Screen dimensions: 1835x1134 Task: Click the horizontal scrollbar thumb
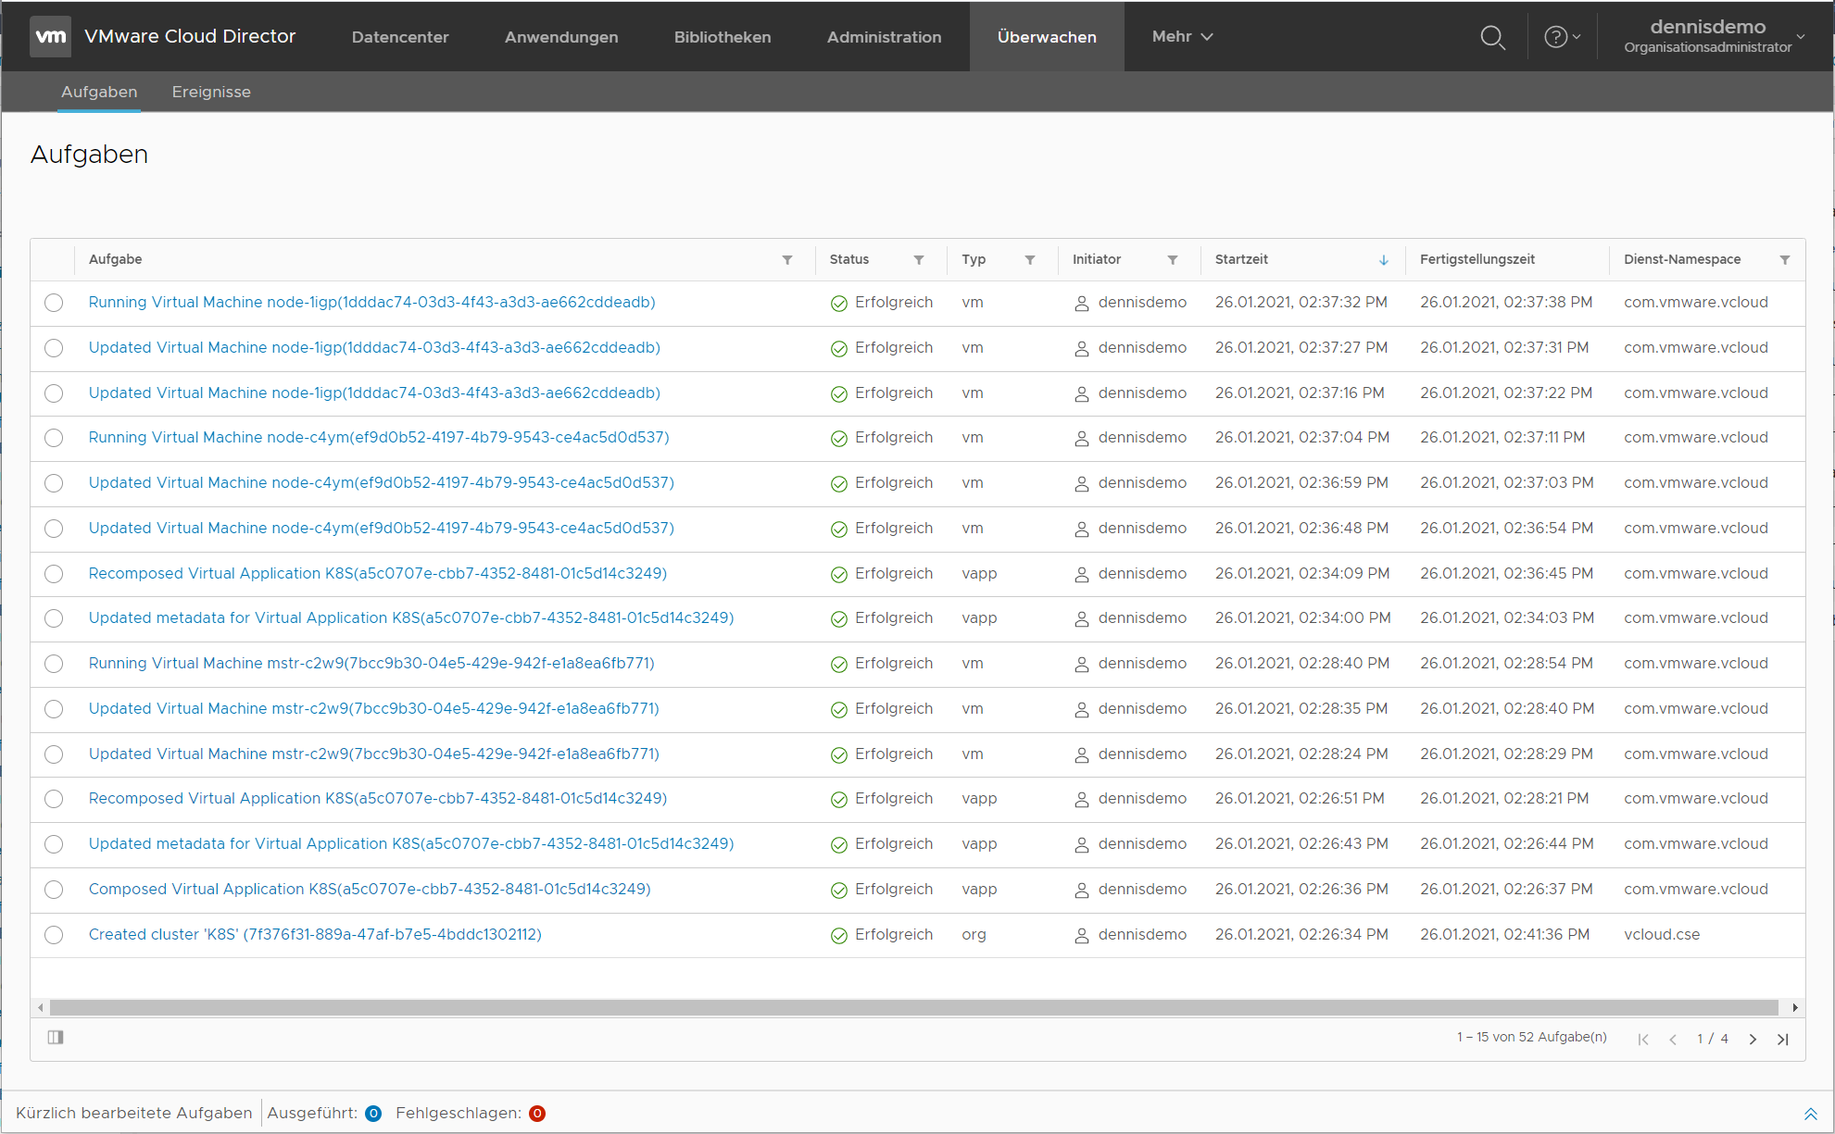(x=913, y=1007)
